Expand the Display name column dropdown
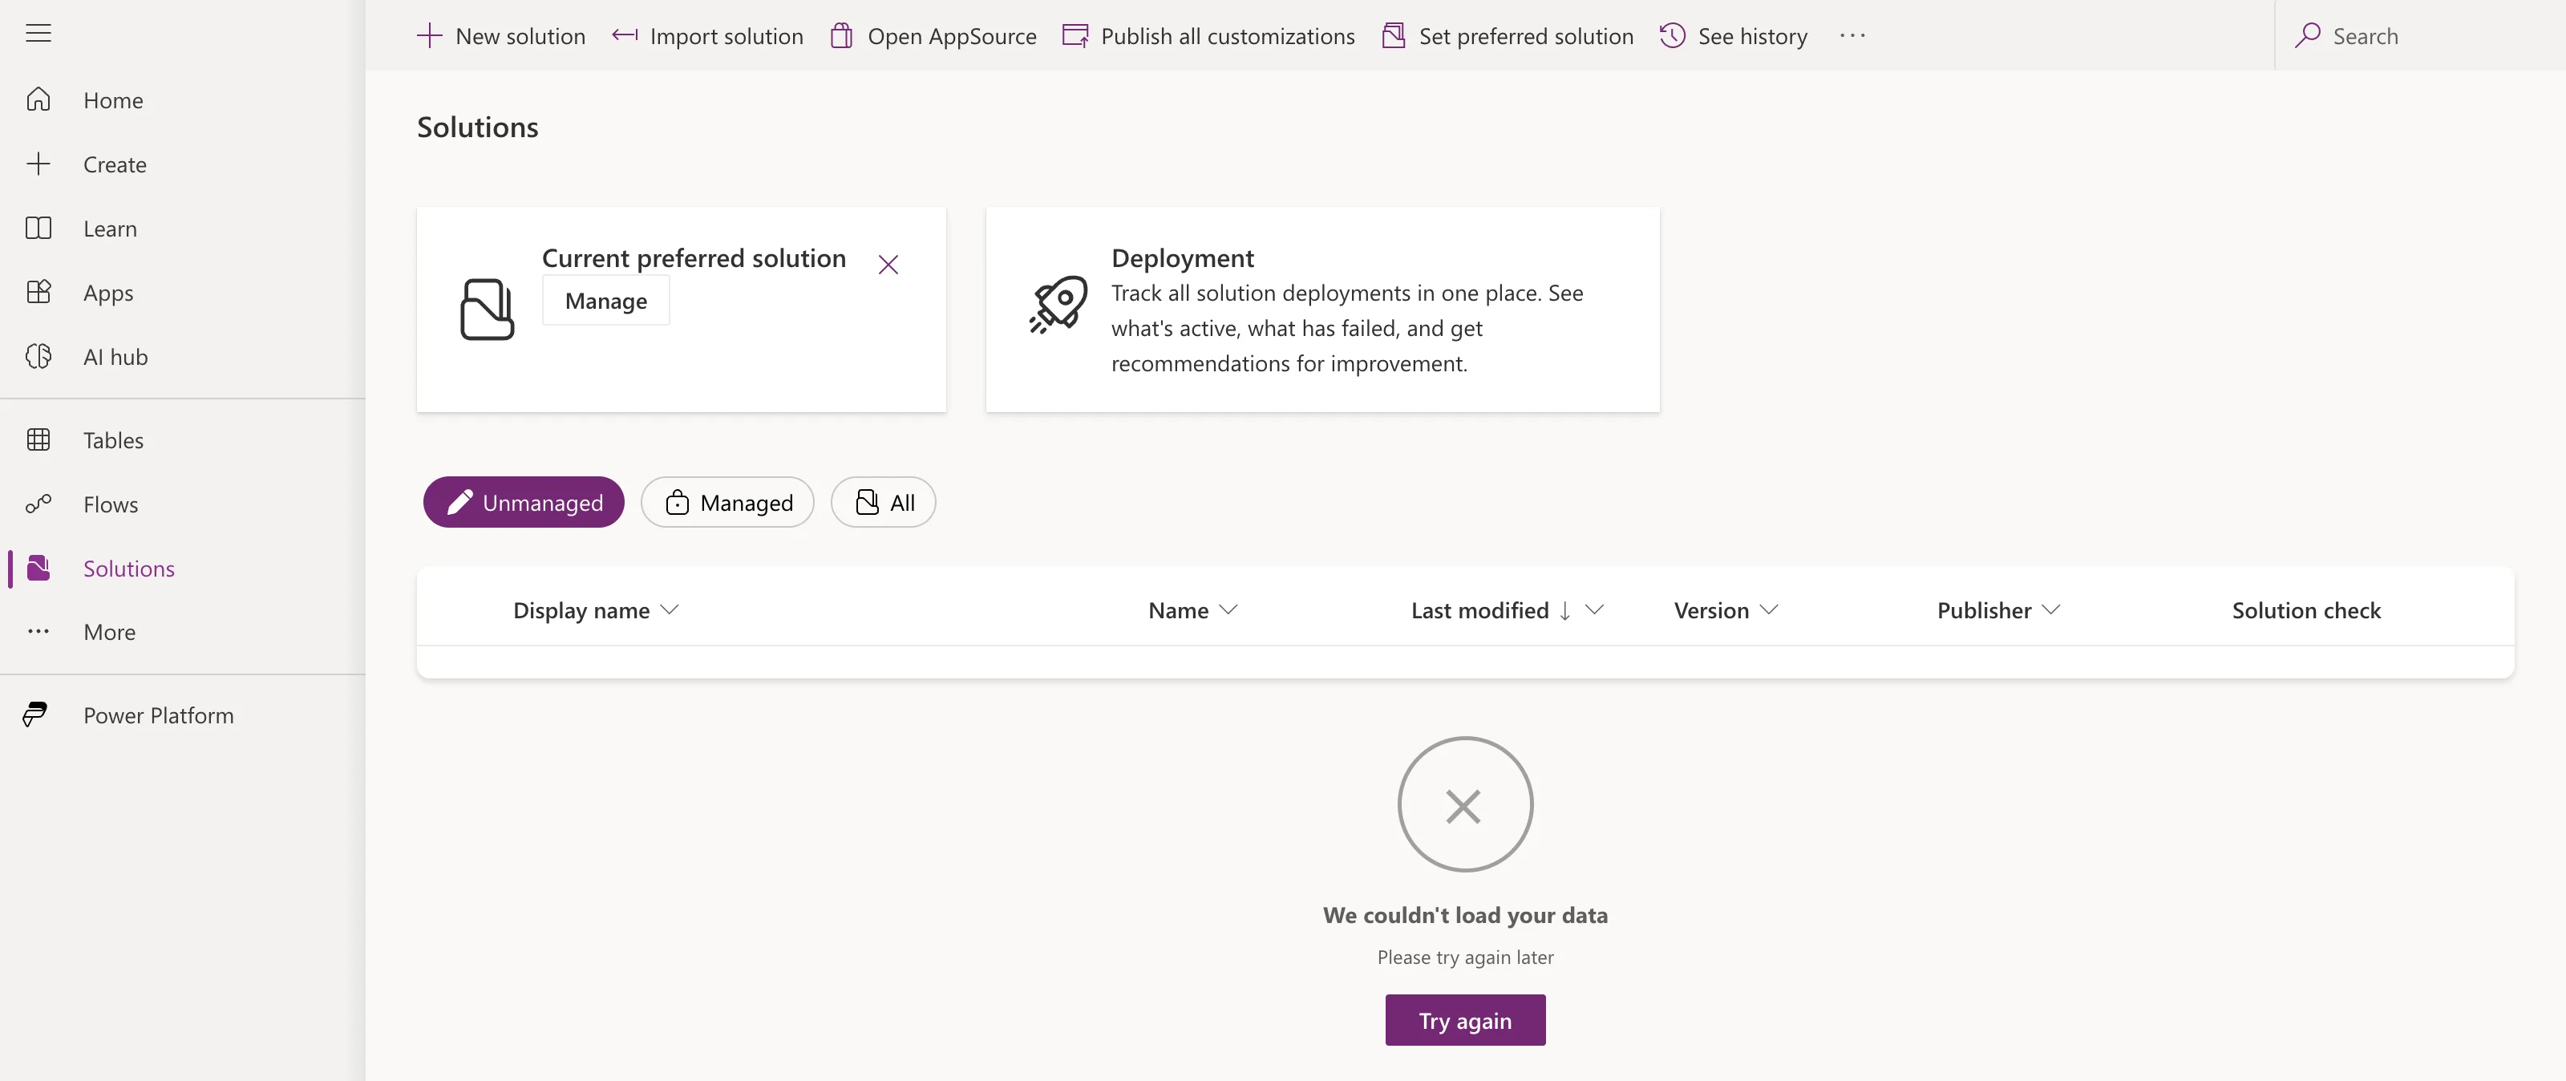The width and height of the screenshot is (2566, 1081). [670, 609]
